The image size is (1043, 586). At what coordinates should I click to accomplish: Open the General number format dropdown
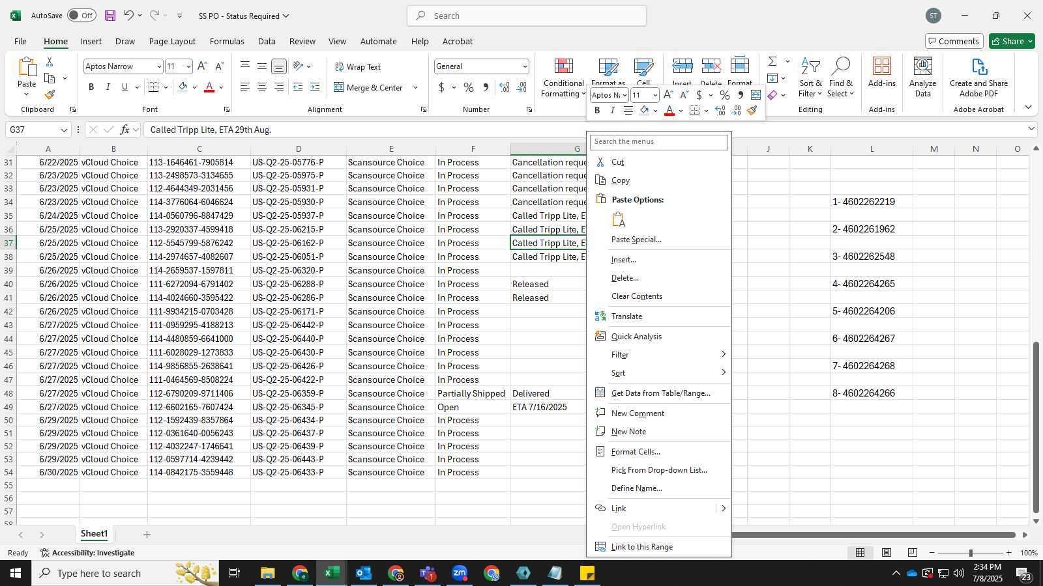point(524,66)
